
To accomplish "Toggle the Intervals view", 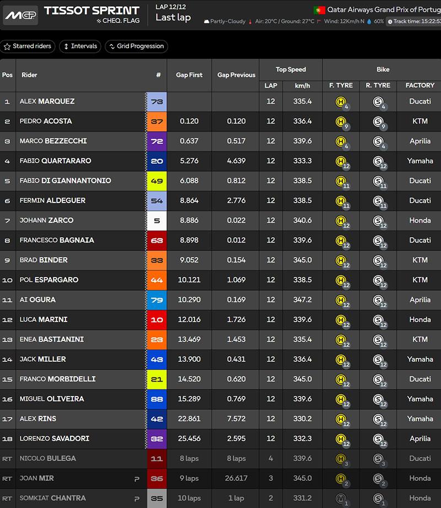I will (x=80, y=46).
